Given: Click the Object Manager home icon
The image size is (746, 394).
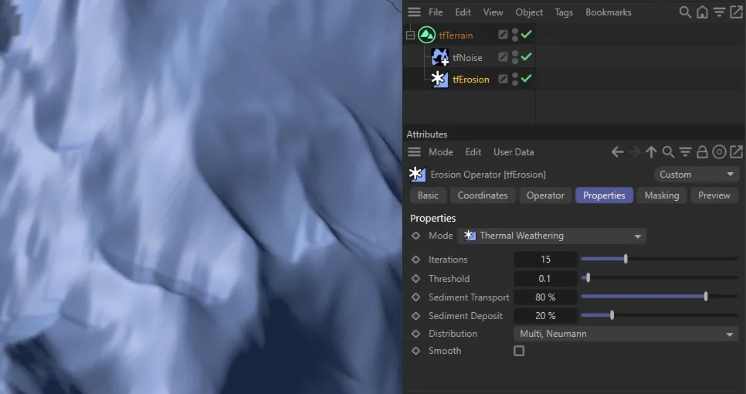Looking at the screenshot, I should [702, 12].
